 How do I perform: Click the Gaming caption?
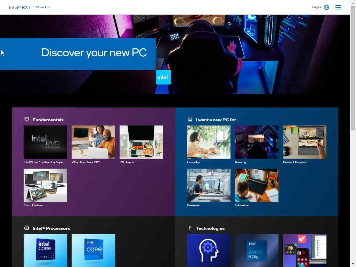click(x=241, y=162)
